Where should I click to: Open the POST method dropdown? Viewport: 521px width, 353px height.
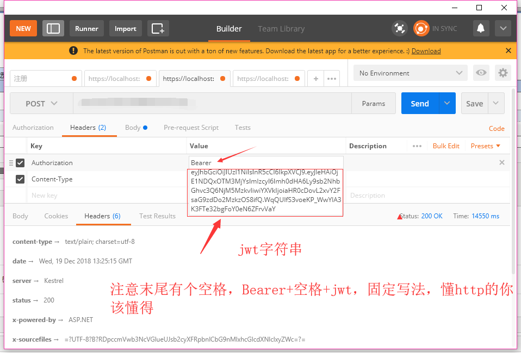(41, 104)
